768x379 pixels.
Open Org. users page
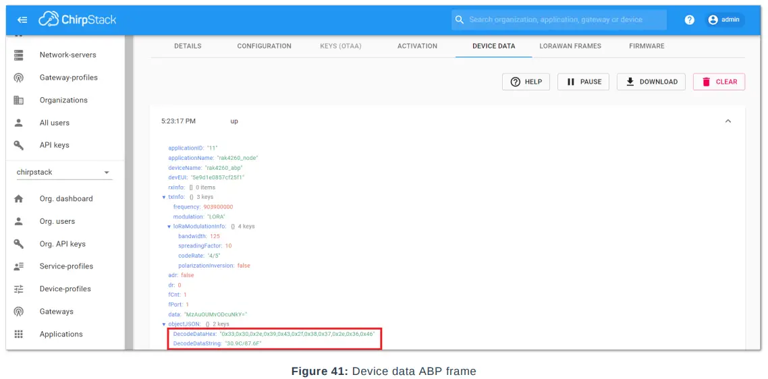[57, 221]
